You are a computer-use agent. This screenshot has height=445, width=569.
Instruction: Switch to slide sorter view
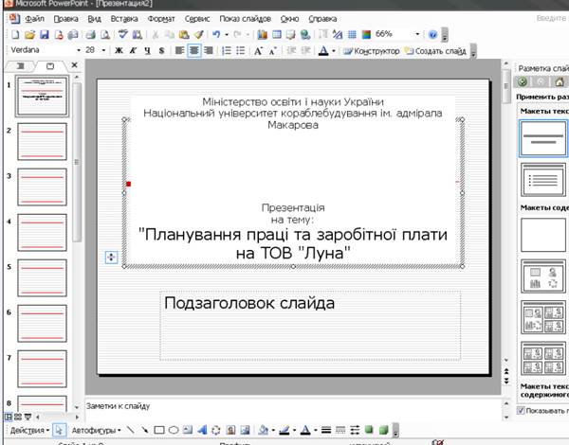(18, 417)
